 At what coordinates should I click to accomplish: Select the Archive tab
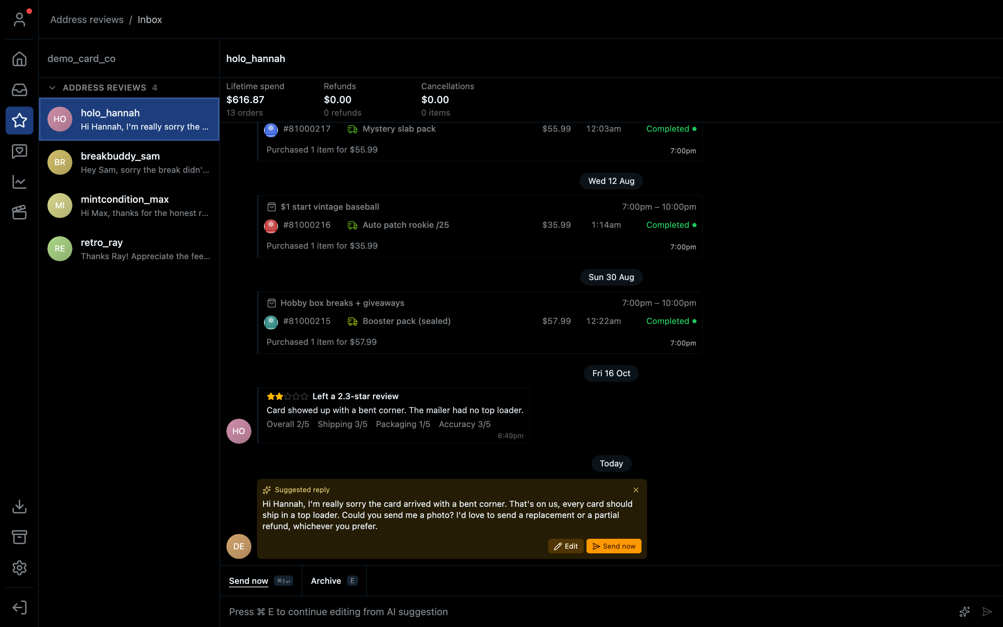(x=334, y=581)
